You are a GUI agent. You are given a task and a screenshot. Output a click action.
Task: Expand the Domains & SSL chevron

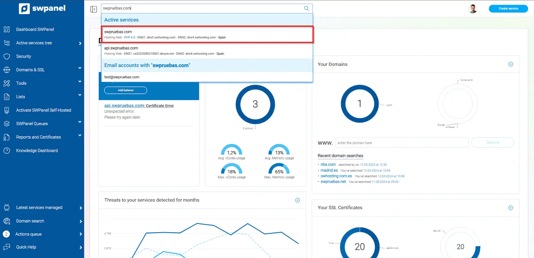click(80, 68)
